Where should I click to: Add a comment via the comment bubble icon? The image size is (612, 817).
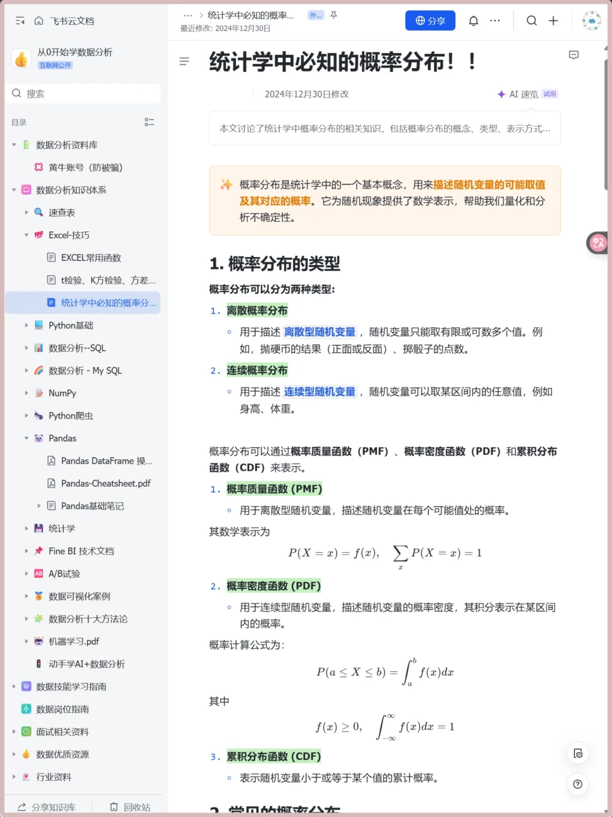(573, 55)
